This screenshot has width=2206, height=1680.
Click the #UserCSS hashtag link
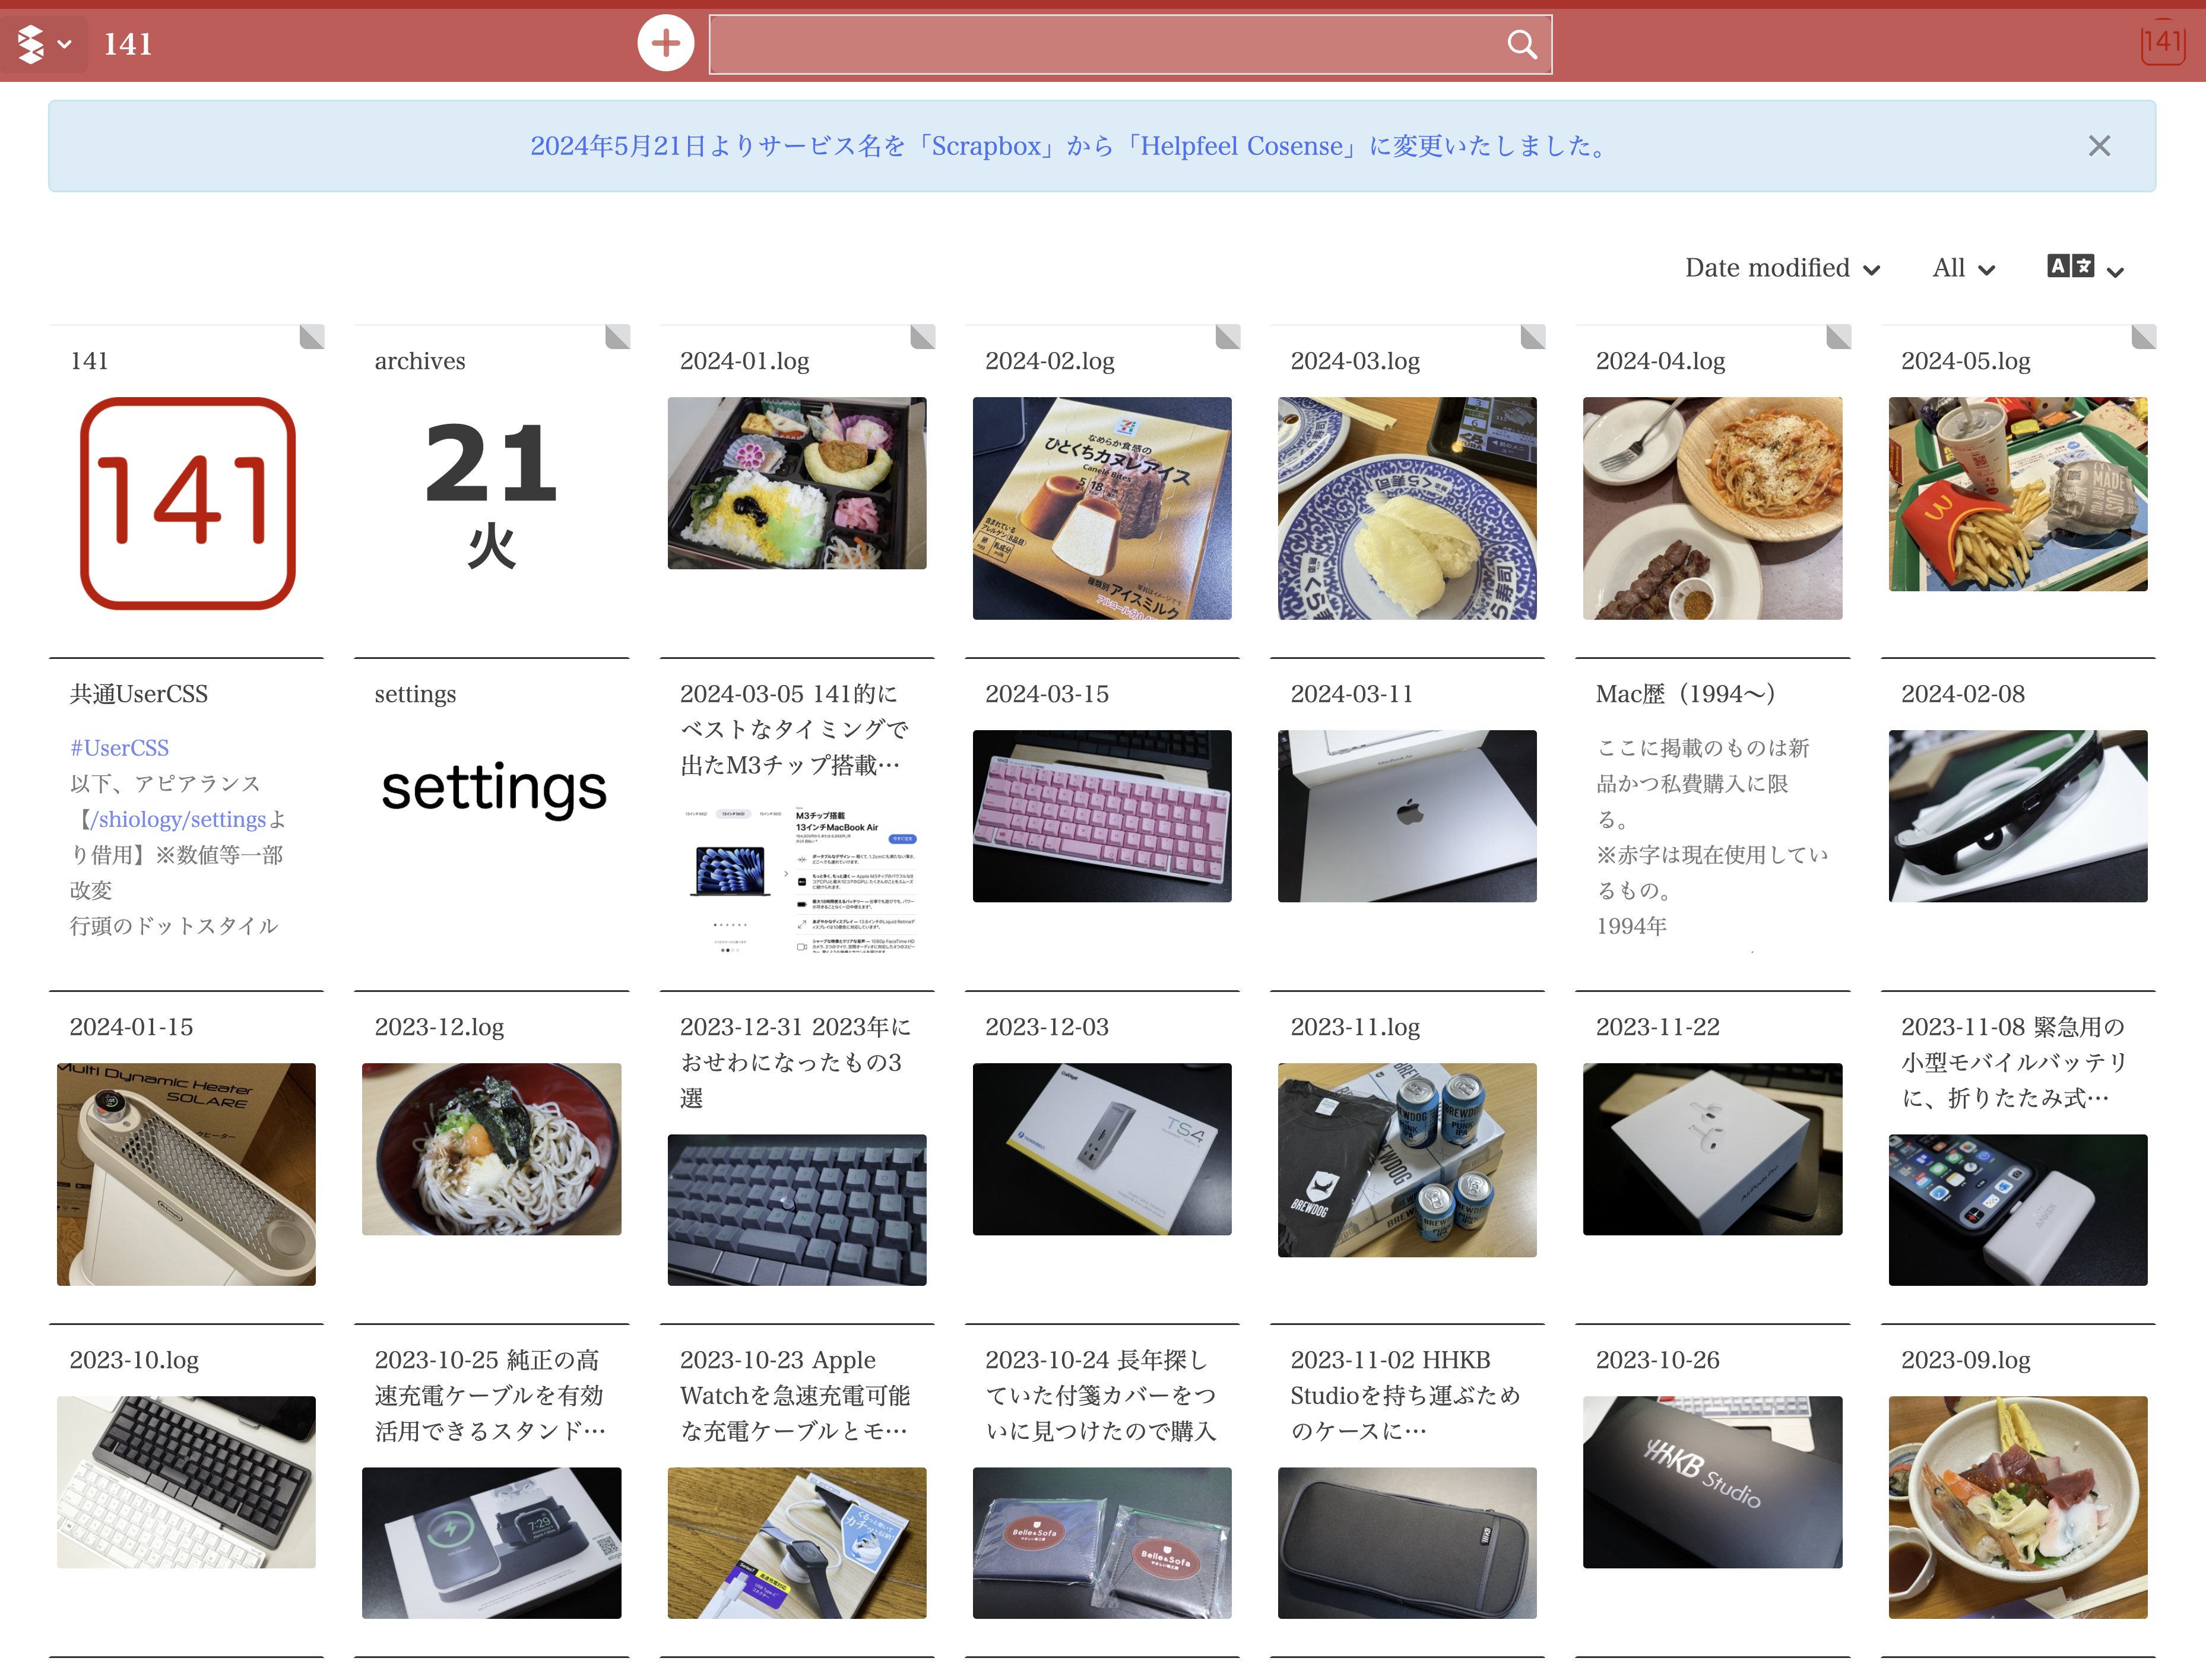119,748
